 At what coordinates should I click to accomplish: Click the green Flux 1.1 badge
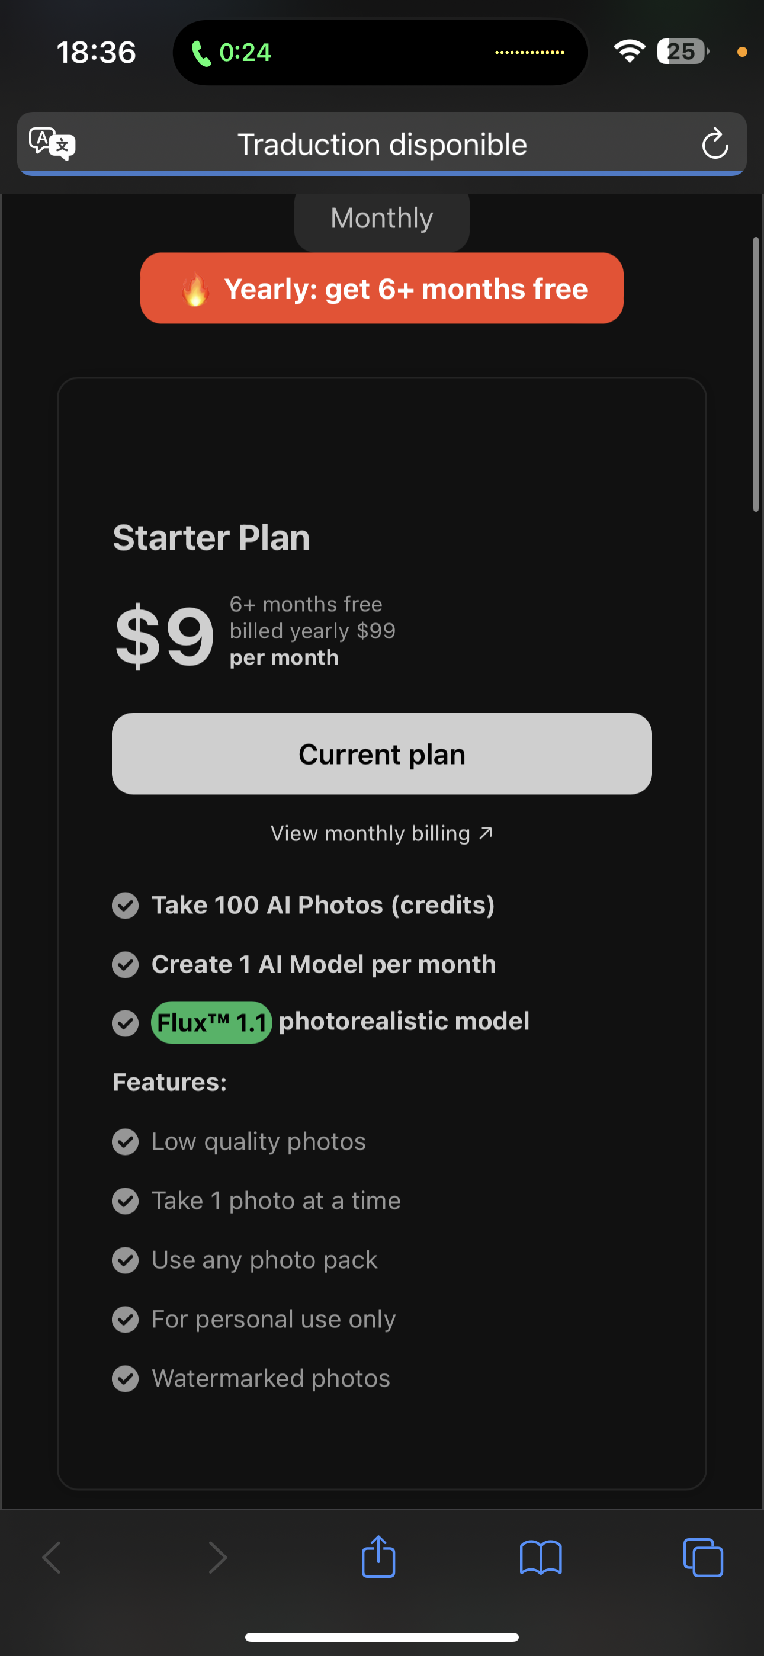[x=211, y=1022]
